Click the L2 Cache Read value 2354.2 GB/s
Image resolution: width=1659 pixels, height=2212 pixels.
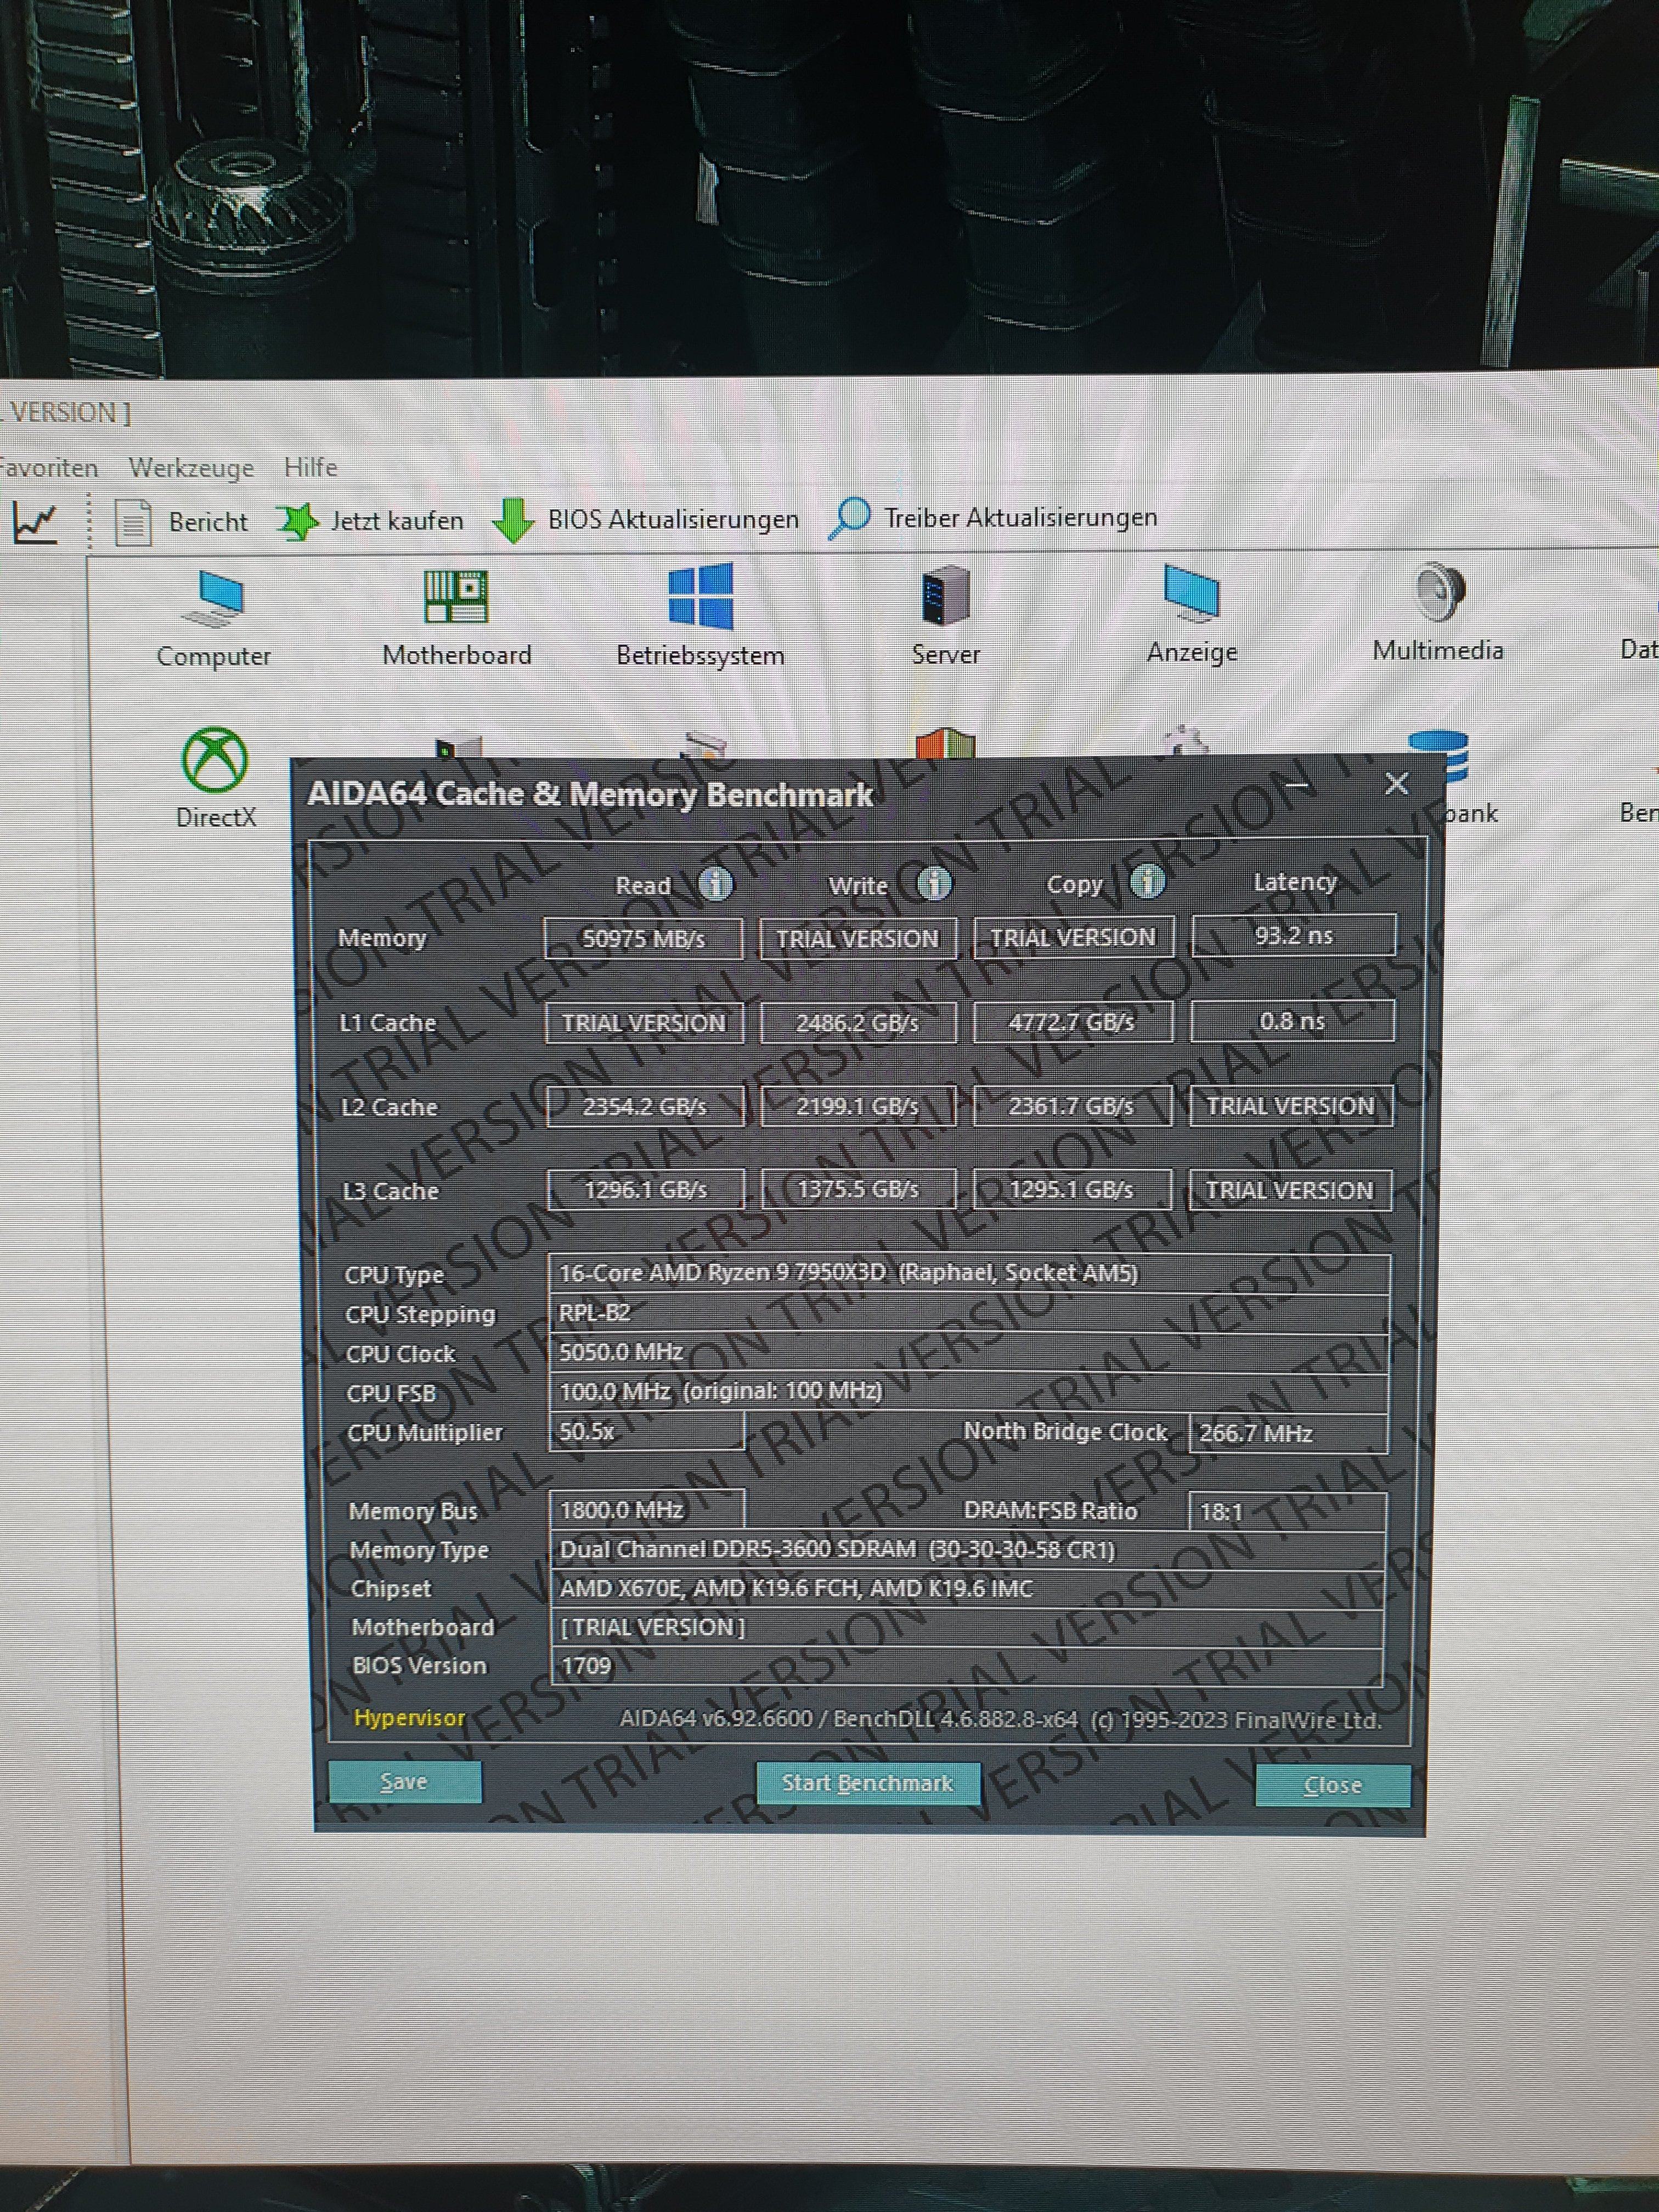coord(645,1107)
